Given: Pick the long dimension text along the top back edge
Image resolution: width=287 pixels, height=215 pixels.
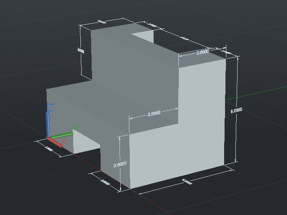Looking at the screenshot, I should pyautogui.click(x=184, y=39).
